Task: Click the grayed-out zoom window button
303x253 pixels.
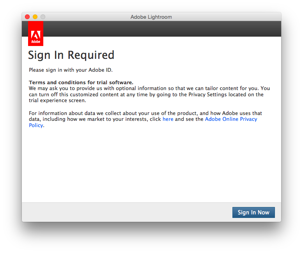Action: click(x=43, y=17)
